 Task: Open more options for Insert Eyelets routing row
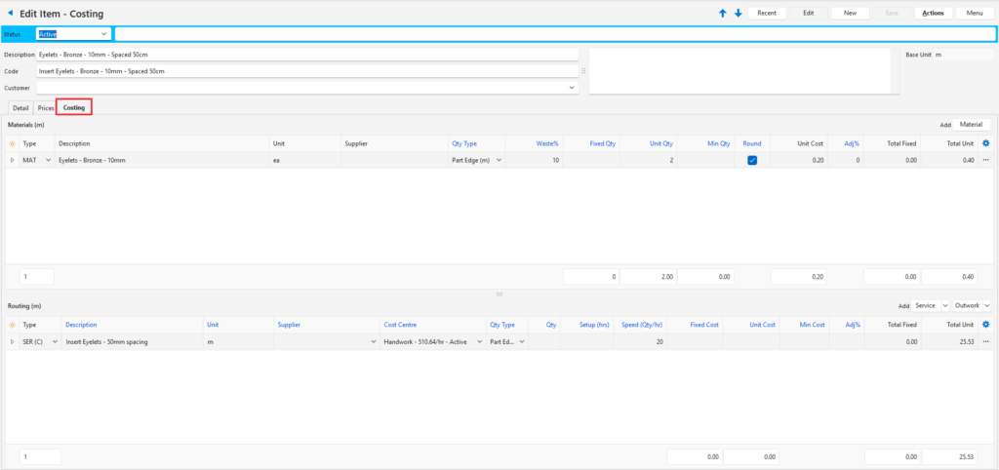(985, 341)
